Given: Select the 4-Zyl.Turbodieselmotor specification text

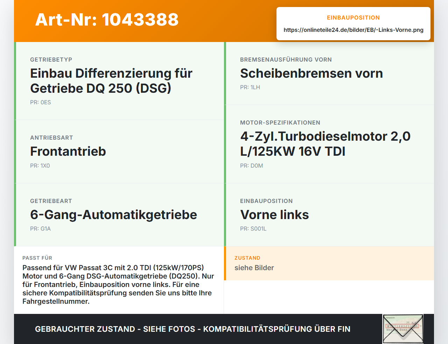Looking at the screenshot, I should 325,144.
